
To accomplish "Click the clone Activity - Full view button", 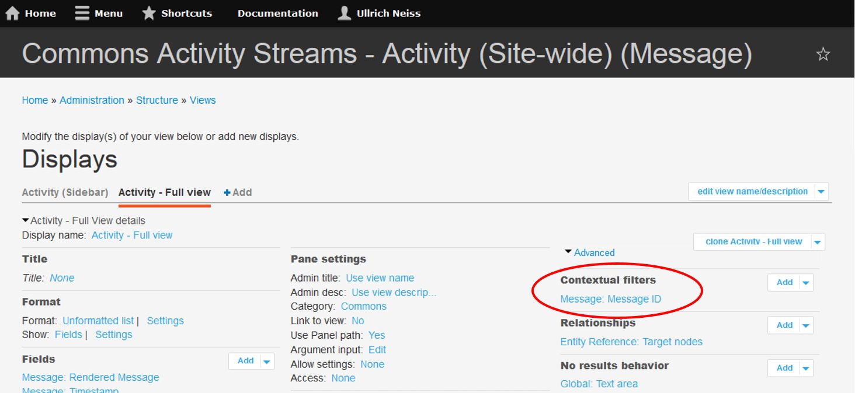I will tap(753, 241).
